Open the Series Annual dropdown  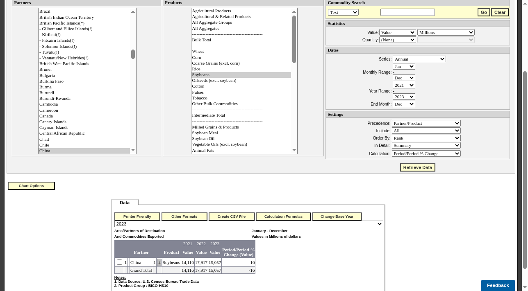click(x=419, y=59)
